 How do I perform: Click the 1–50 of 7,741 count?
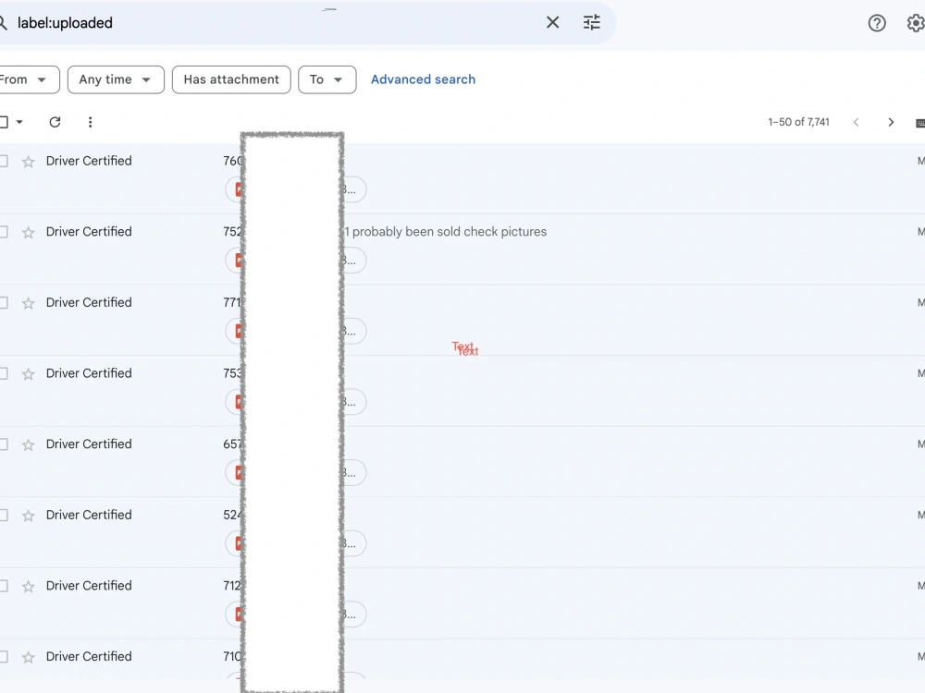798,122
